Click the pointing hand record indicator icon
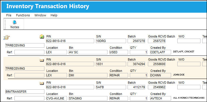 [7, 38]
